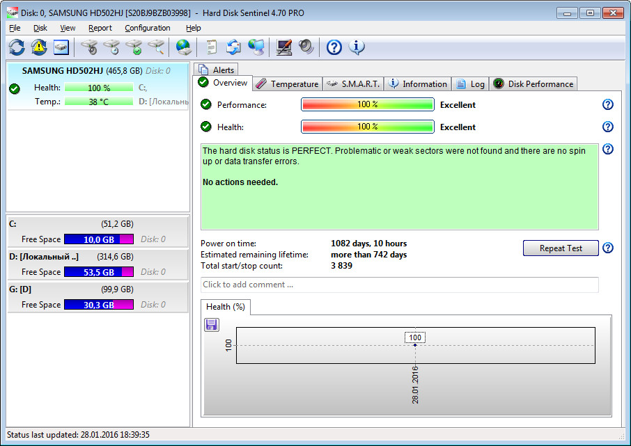The height and width of the screenshot is (446, 631).
Task: Save the health graph with floppy icon
Action: pos(212,325)
